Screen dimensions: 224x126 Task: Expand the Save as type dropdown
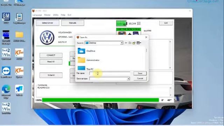click(128, 78)
